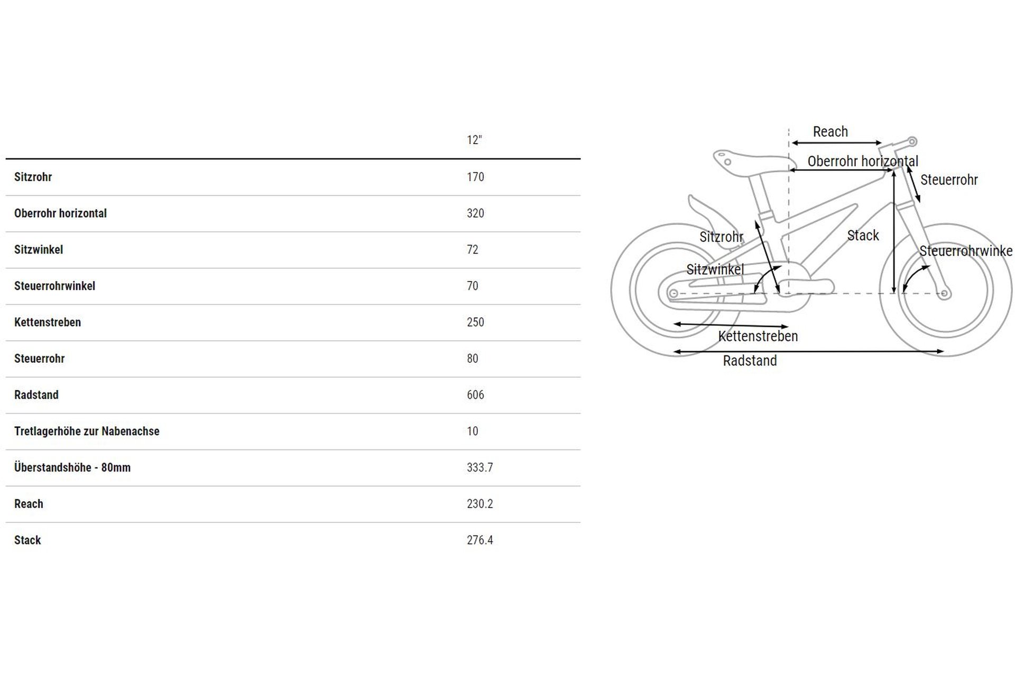Click the Stack label in bike diagram
This screenshot has height=676, width=1015.
coord(863,235)
